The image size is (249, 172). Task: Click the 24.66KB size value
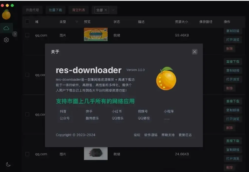click(x=182, y=154)
